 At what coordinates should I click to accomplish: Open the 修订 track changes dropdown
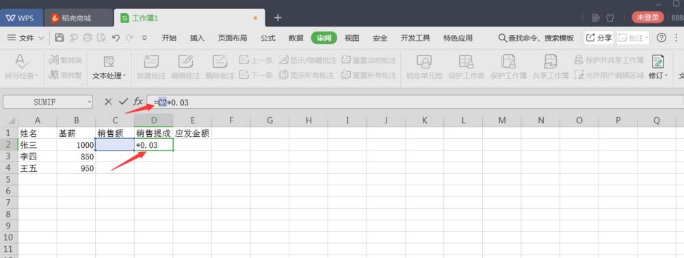tap(658, 75)
